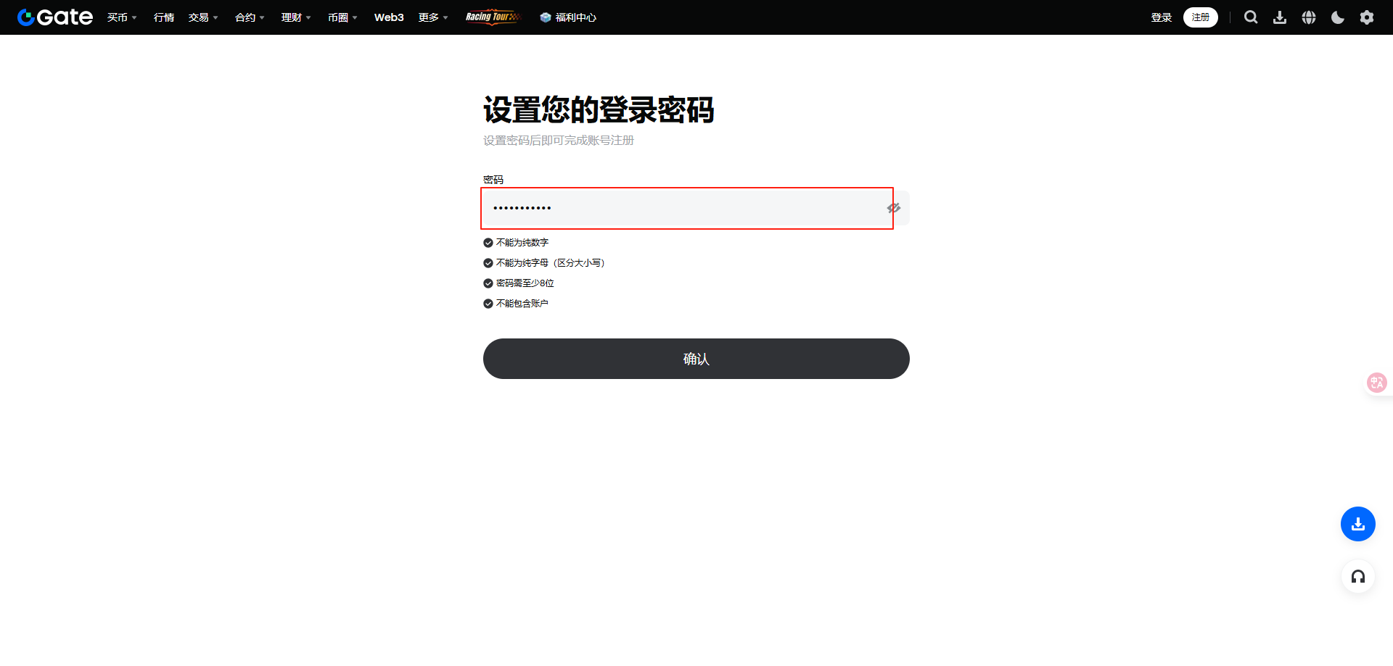Open the Web3 menu item
The width and height of the screenshot is (1393, 666).
click(x=389, y=17)
